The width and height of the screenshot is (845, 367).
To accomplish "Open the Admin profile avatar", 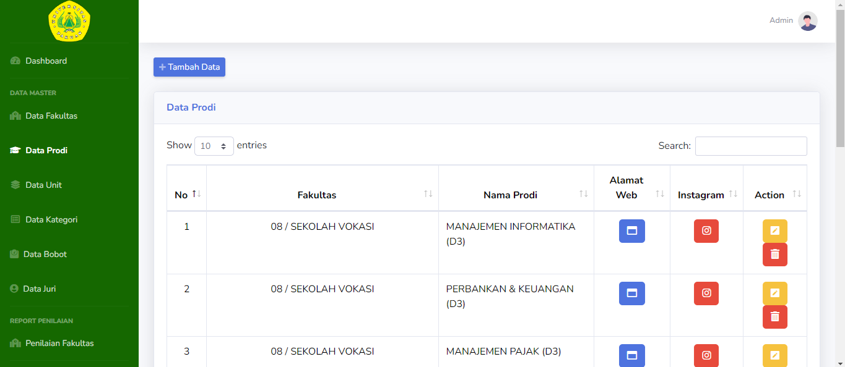I will coord(808,20).
